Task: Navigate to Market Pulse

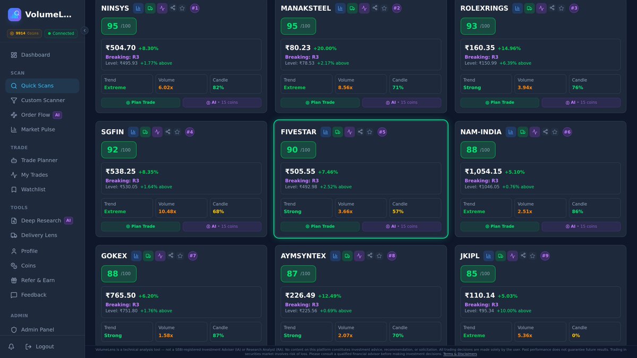Action: (42, 129)
